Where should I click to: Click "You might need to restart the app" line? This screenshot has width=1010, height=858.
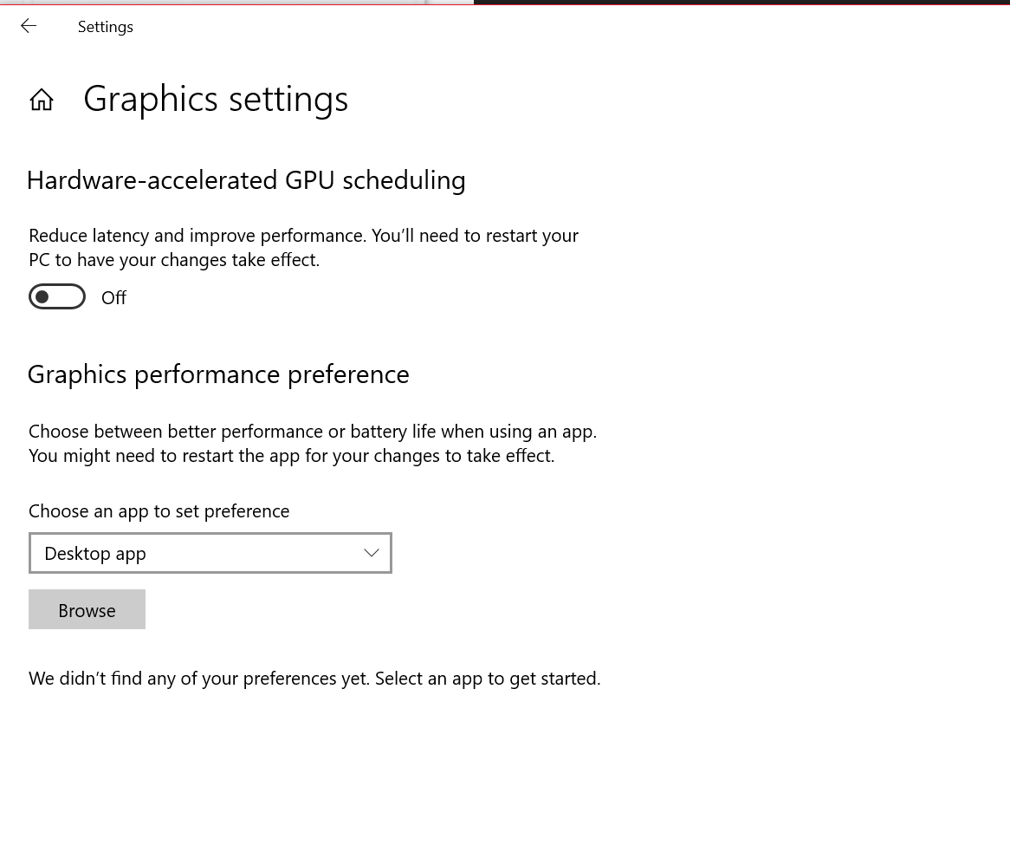click(x=291, y=456)
